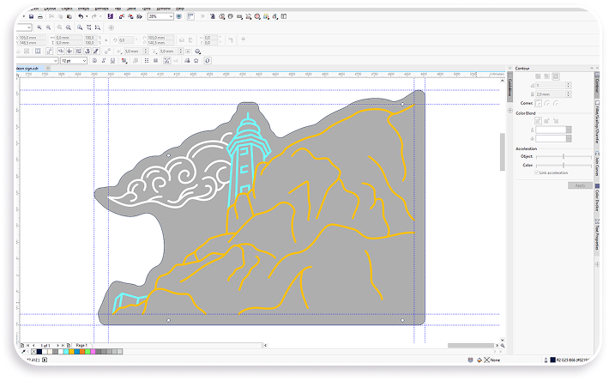Click the Paste clipboard icon
This screenshot has height=381, width=609.
69,16
